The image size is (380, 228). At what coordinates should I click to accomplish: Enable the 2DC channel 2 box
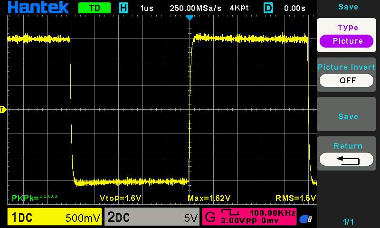click(152, 218)
